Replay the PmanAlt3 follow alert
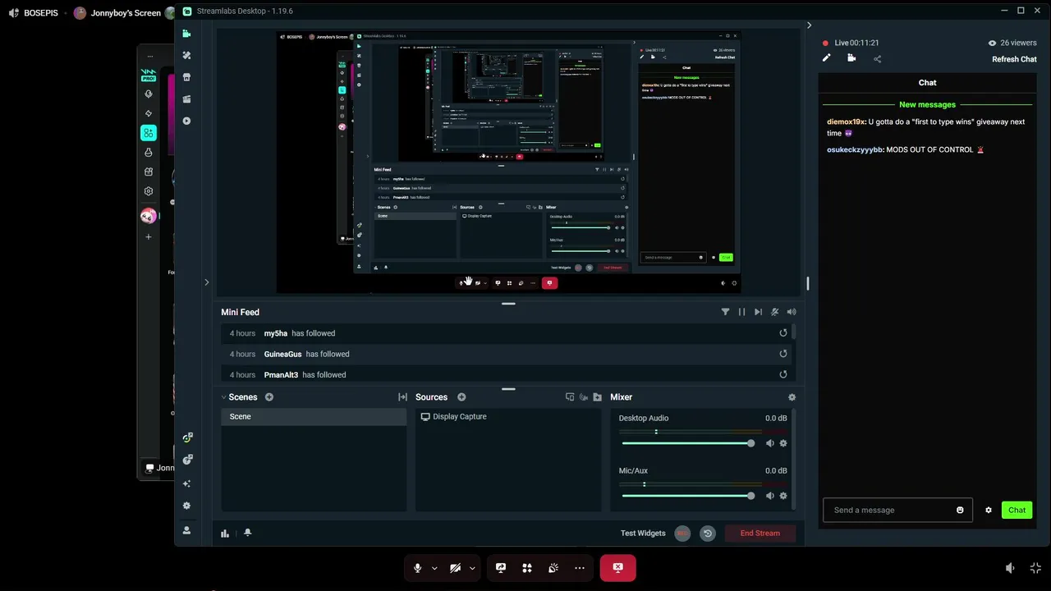This screenshot has height=591, width=1051. 783,374
